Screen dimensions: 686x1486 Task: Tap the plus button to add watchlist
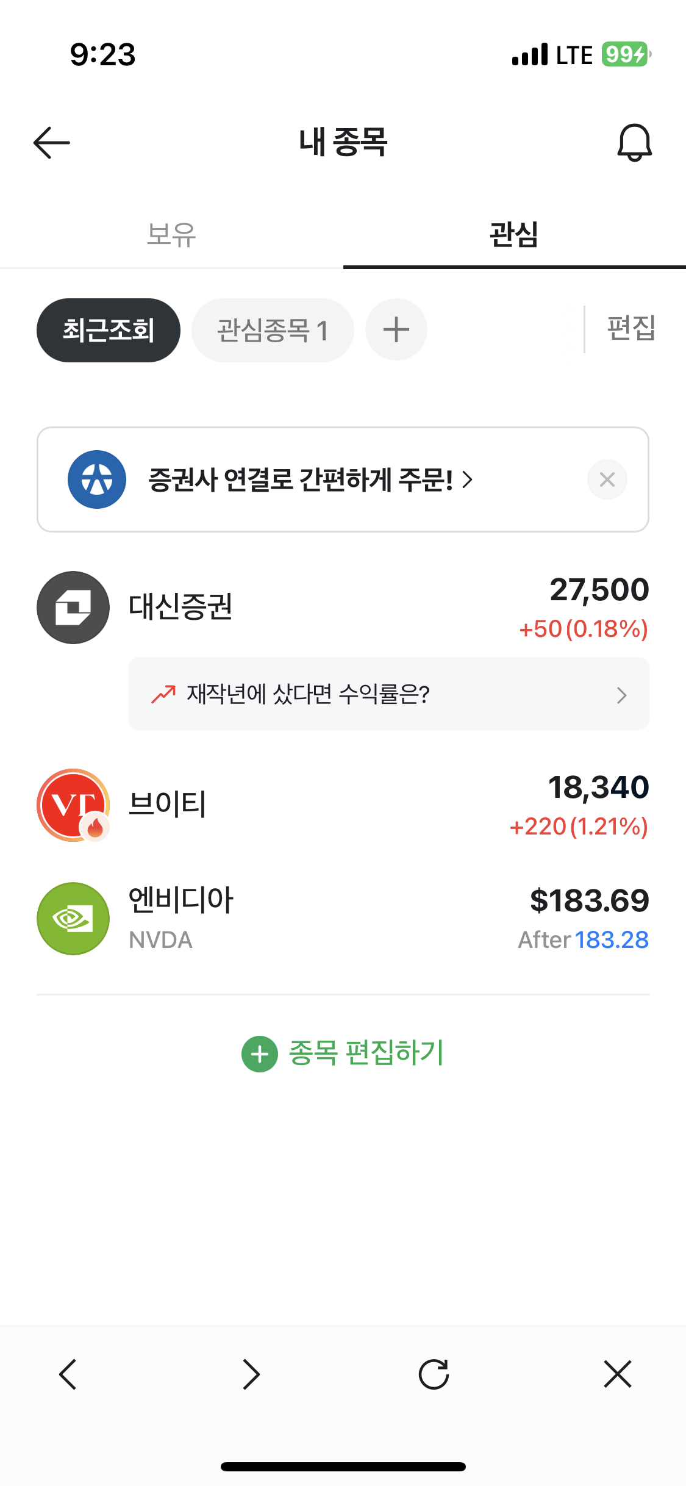[396, 330]
